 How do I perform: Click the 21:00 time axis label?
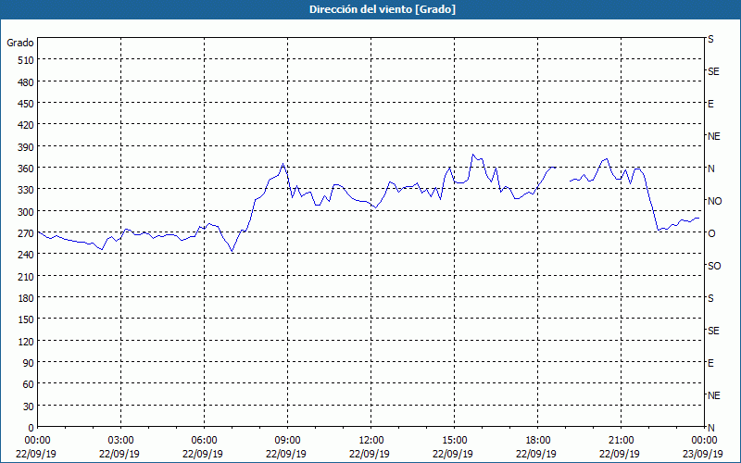click(621, 441)
